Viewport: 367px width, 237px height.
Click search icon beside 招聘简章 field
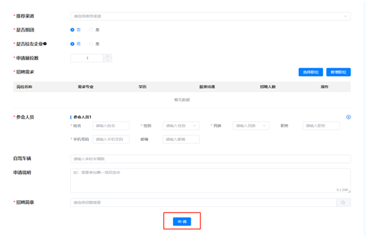tap(343, 202)
